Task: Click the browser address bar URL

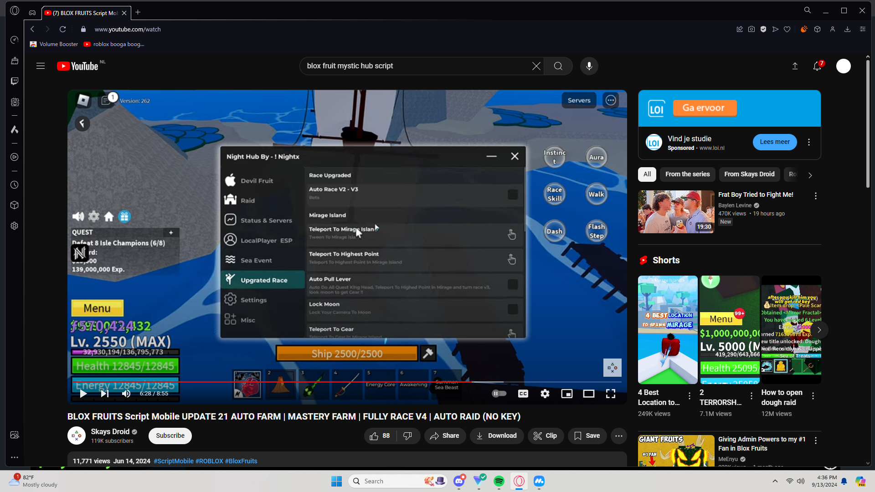Action: click(128, 29)
